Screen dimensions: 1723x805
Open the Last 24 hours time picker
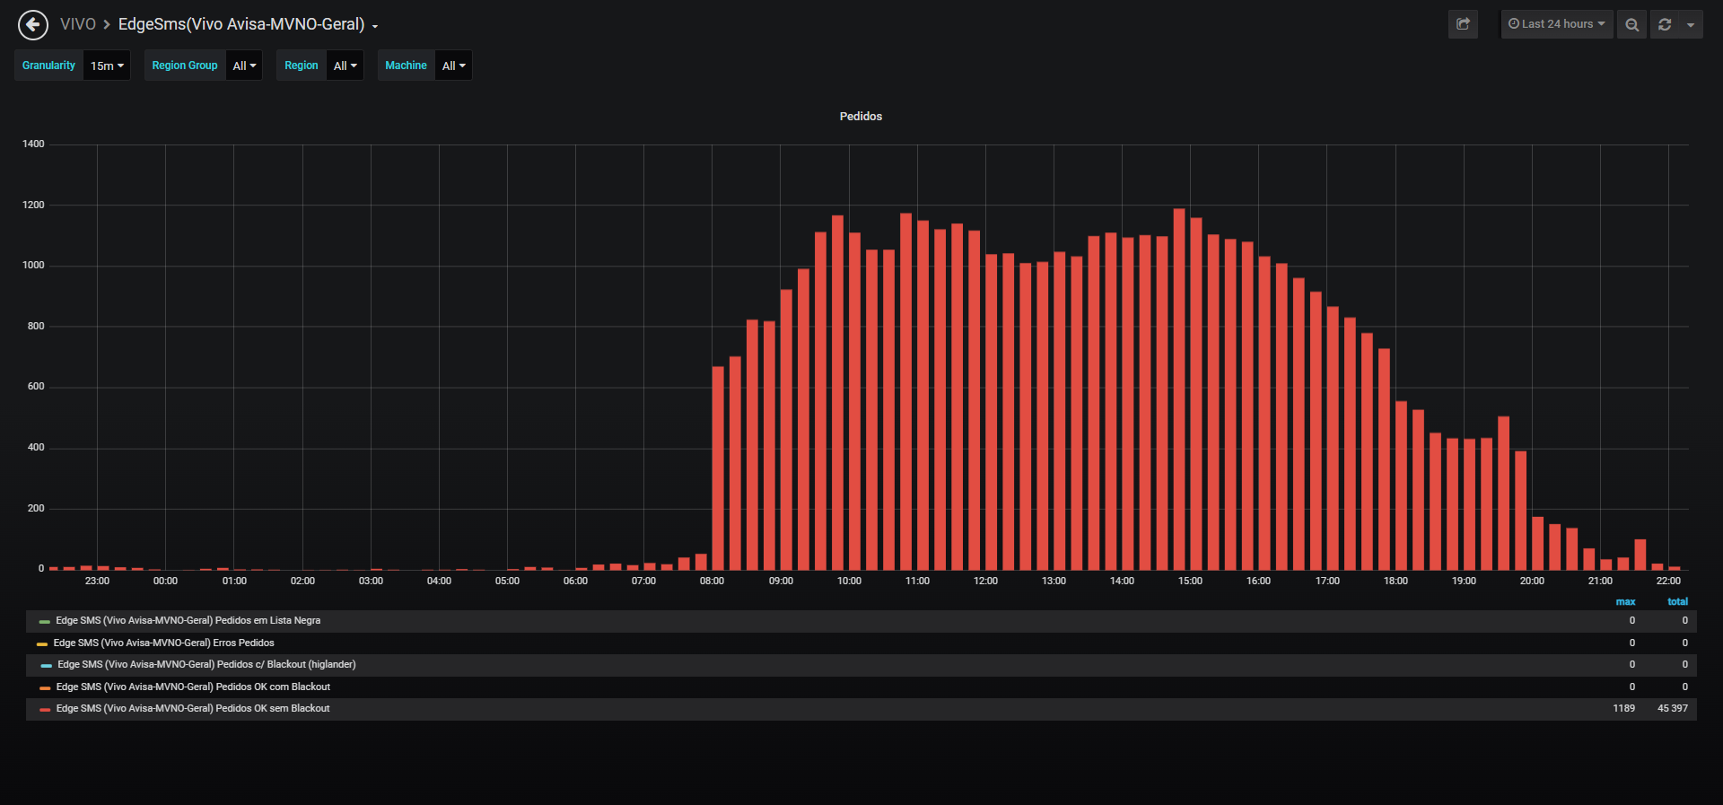click(x=1557, y=24)
